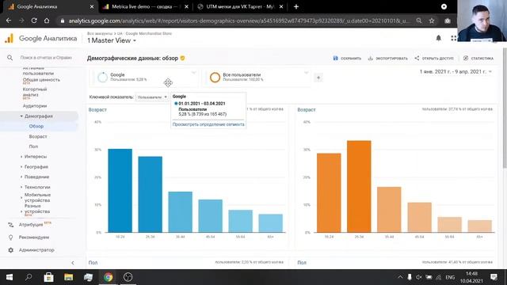Open the 1 Master View selector dropdown

[112, 40]
